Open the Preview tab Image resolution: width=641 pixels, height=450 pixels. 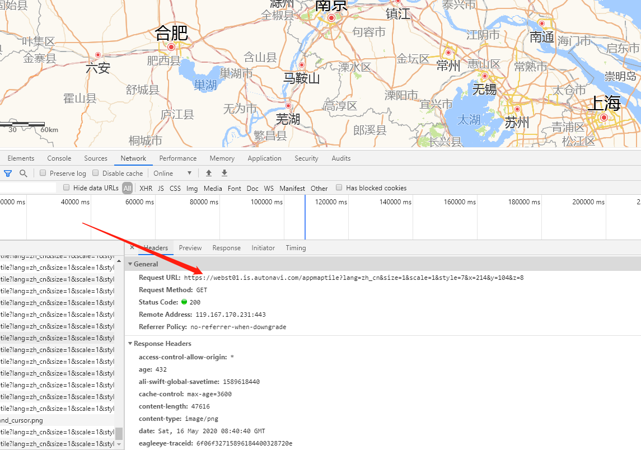[x=190, y=247]
